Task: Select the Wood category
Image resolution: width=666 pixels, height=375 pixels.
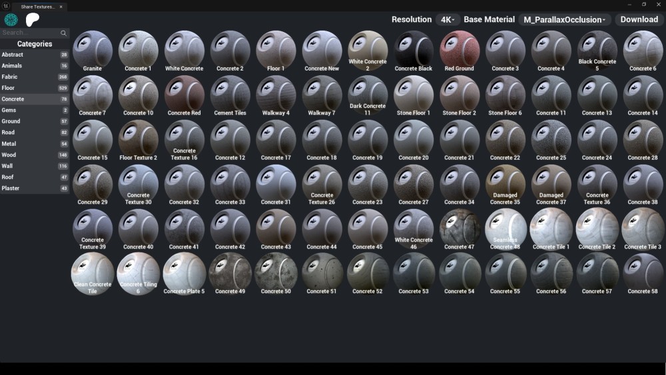Action: [35, 155]
